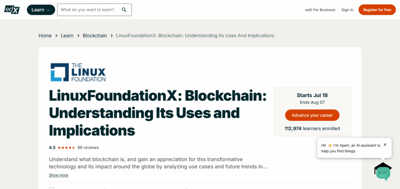
Task: Click the edX logo
Action: (12, 10)
